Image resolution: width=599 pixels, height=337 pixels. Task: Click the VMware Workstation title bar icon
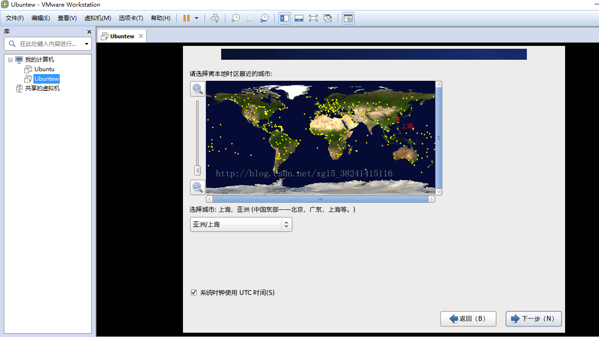tap(5, 5)
